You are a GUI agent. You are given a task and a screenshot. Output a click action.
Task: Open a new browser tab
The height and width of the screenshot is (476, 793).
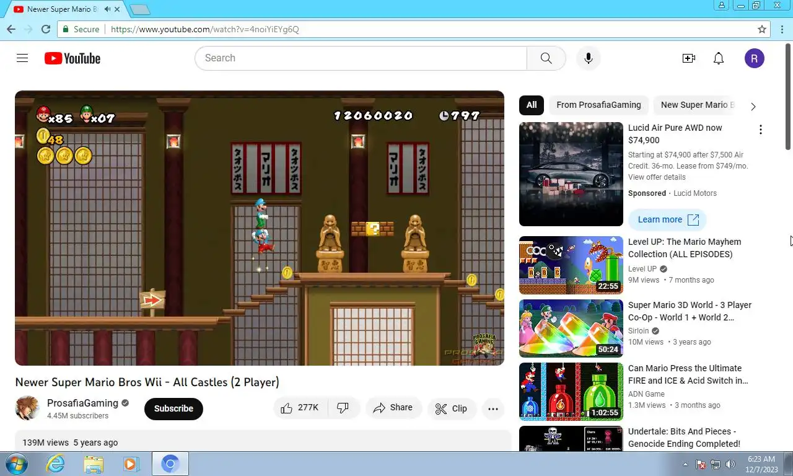(140, 9)
